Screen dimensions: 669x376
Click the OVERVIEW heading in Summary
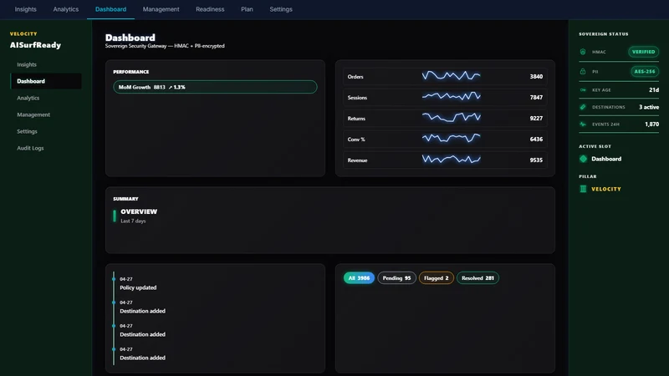pyautogui.click(x=139, y=211)
